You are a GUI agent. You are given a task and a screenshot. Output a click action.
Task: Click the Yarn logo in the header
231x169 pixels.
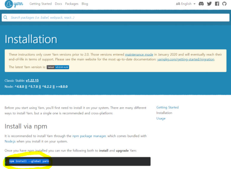pos(14,4)
